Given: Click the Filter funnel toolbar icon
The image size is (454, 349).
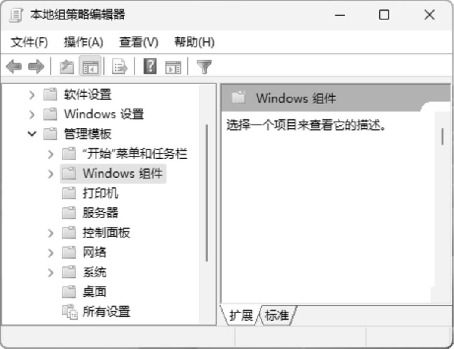Looking at the screenshot, I should tap(204, 67).
